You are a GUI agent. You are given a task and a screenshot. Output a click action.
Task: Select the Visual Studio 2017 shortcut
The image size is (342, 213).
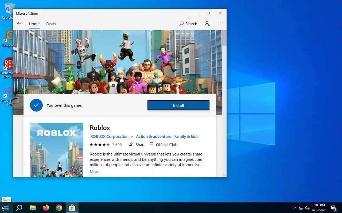7,97
